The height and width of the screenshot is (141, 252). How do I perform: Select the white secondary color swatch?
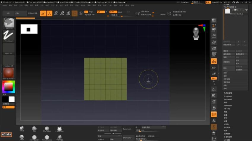tap(12, 99)
